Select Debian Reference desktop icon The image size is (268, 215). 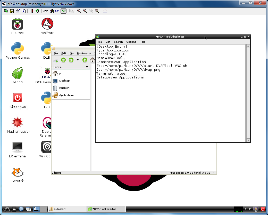[x=45, y=127]
